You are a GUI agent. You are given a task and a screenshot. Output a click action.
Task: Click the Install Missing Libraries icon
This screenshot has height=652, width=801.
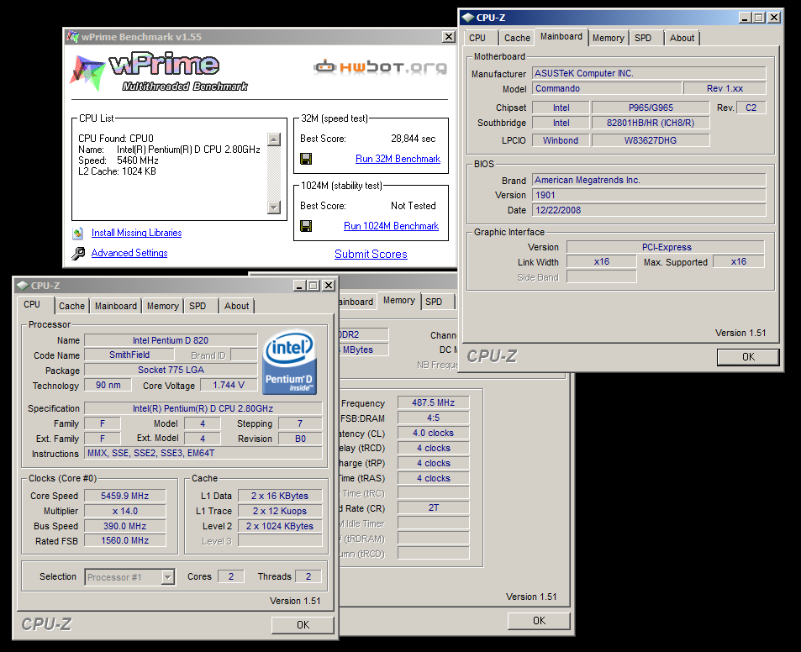[x=77, y=234]
